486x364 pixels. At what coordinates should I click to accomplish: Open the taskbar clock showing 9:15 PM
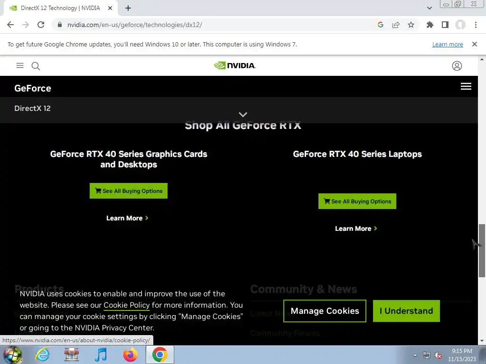[462, 355]
